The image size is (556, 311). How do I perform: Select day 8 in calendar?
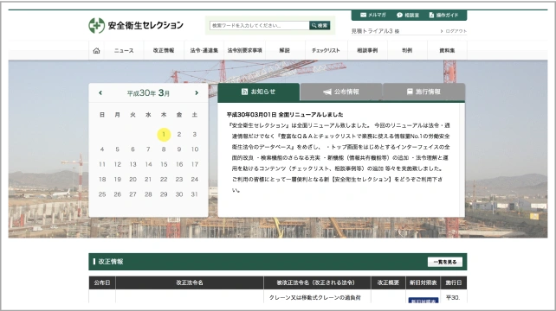point(164,149)
